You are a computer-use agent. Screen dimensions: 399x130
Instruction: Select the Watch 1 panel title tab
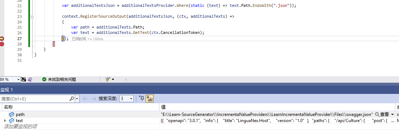tap(7, 90)
